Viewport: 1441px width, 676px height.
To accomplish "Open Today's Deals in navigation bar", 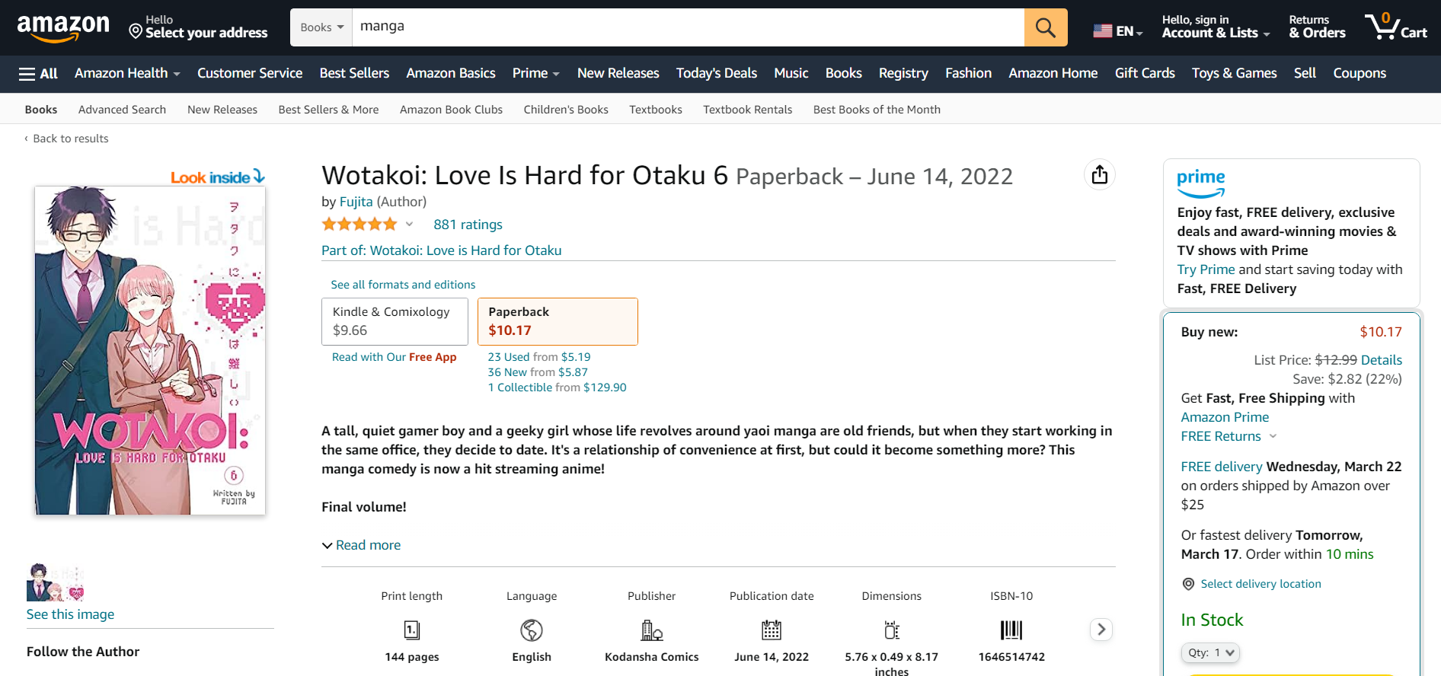I will (x=716, y=73).
